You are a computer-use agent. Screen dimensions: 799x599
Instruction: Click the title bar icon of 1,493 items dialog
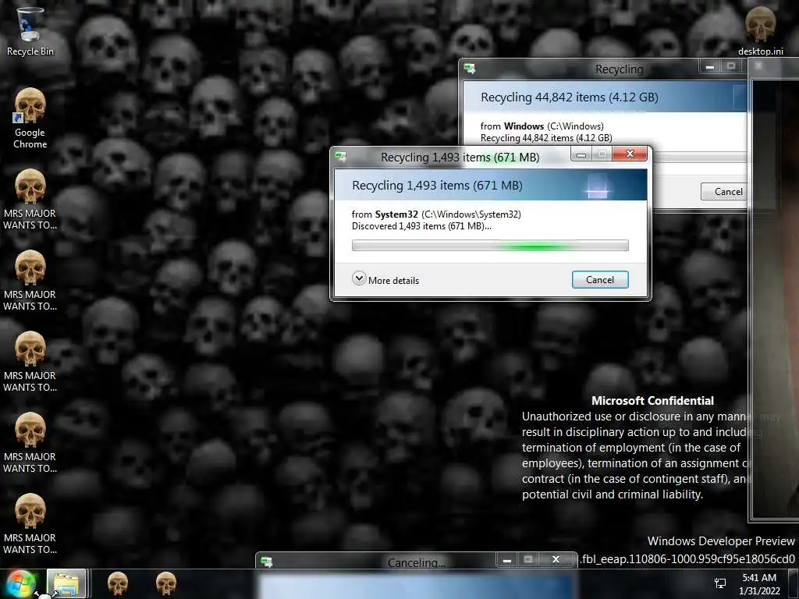[x=341, y=157]
